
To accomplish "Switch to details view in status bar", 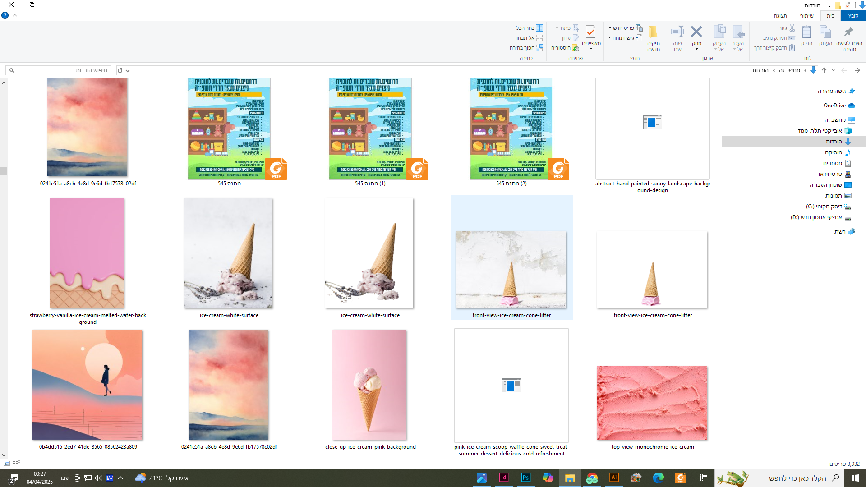I will coord(17,464).
